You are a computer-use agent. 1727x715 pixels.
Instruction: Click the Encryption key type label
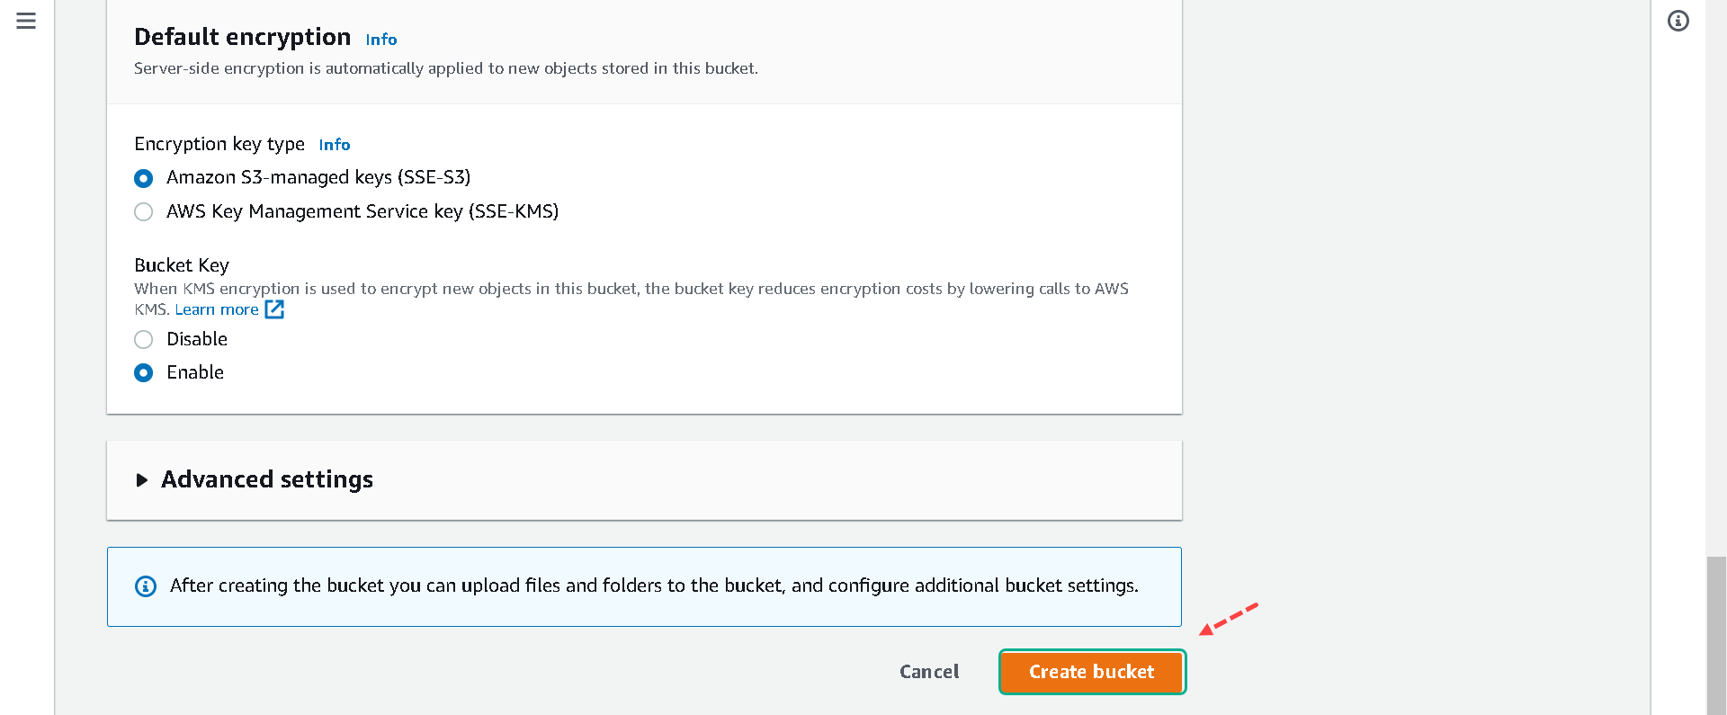click(x=219, y=144)
